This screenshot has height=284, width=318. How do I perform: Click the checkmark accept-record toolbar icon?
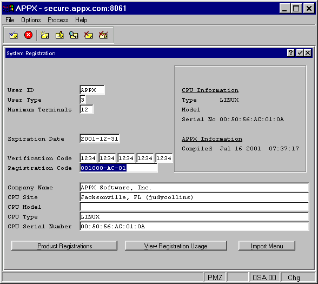tap(14, 35)
